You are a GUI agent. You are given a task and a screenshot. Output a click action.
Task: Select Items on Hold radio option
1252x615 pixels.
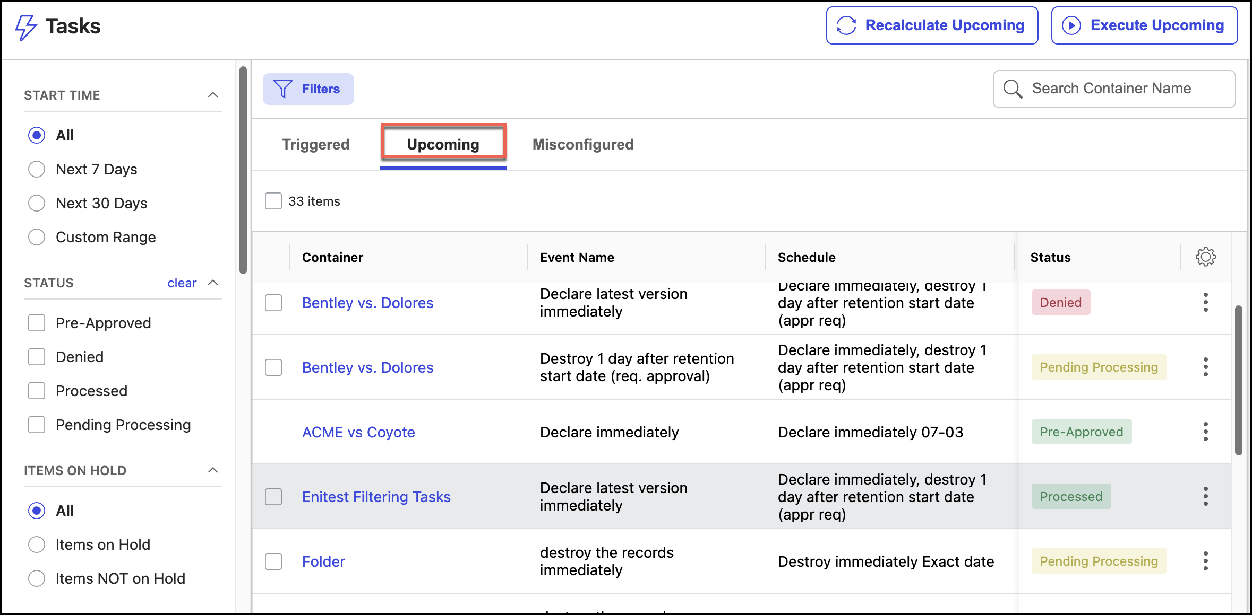pyautogui.click(x=37, y=544)
